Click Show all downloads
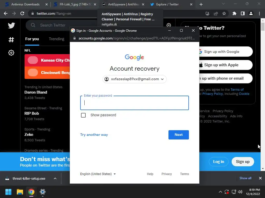The height and width of the screenshot is (198, 265). coord(245,178)
